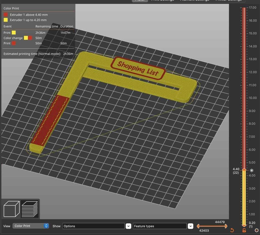
Task: Click the bottom thumb at layer 0.20
Action: click(244, 225)
